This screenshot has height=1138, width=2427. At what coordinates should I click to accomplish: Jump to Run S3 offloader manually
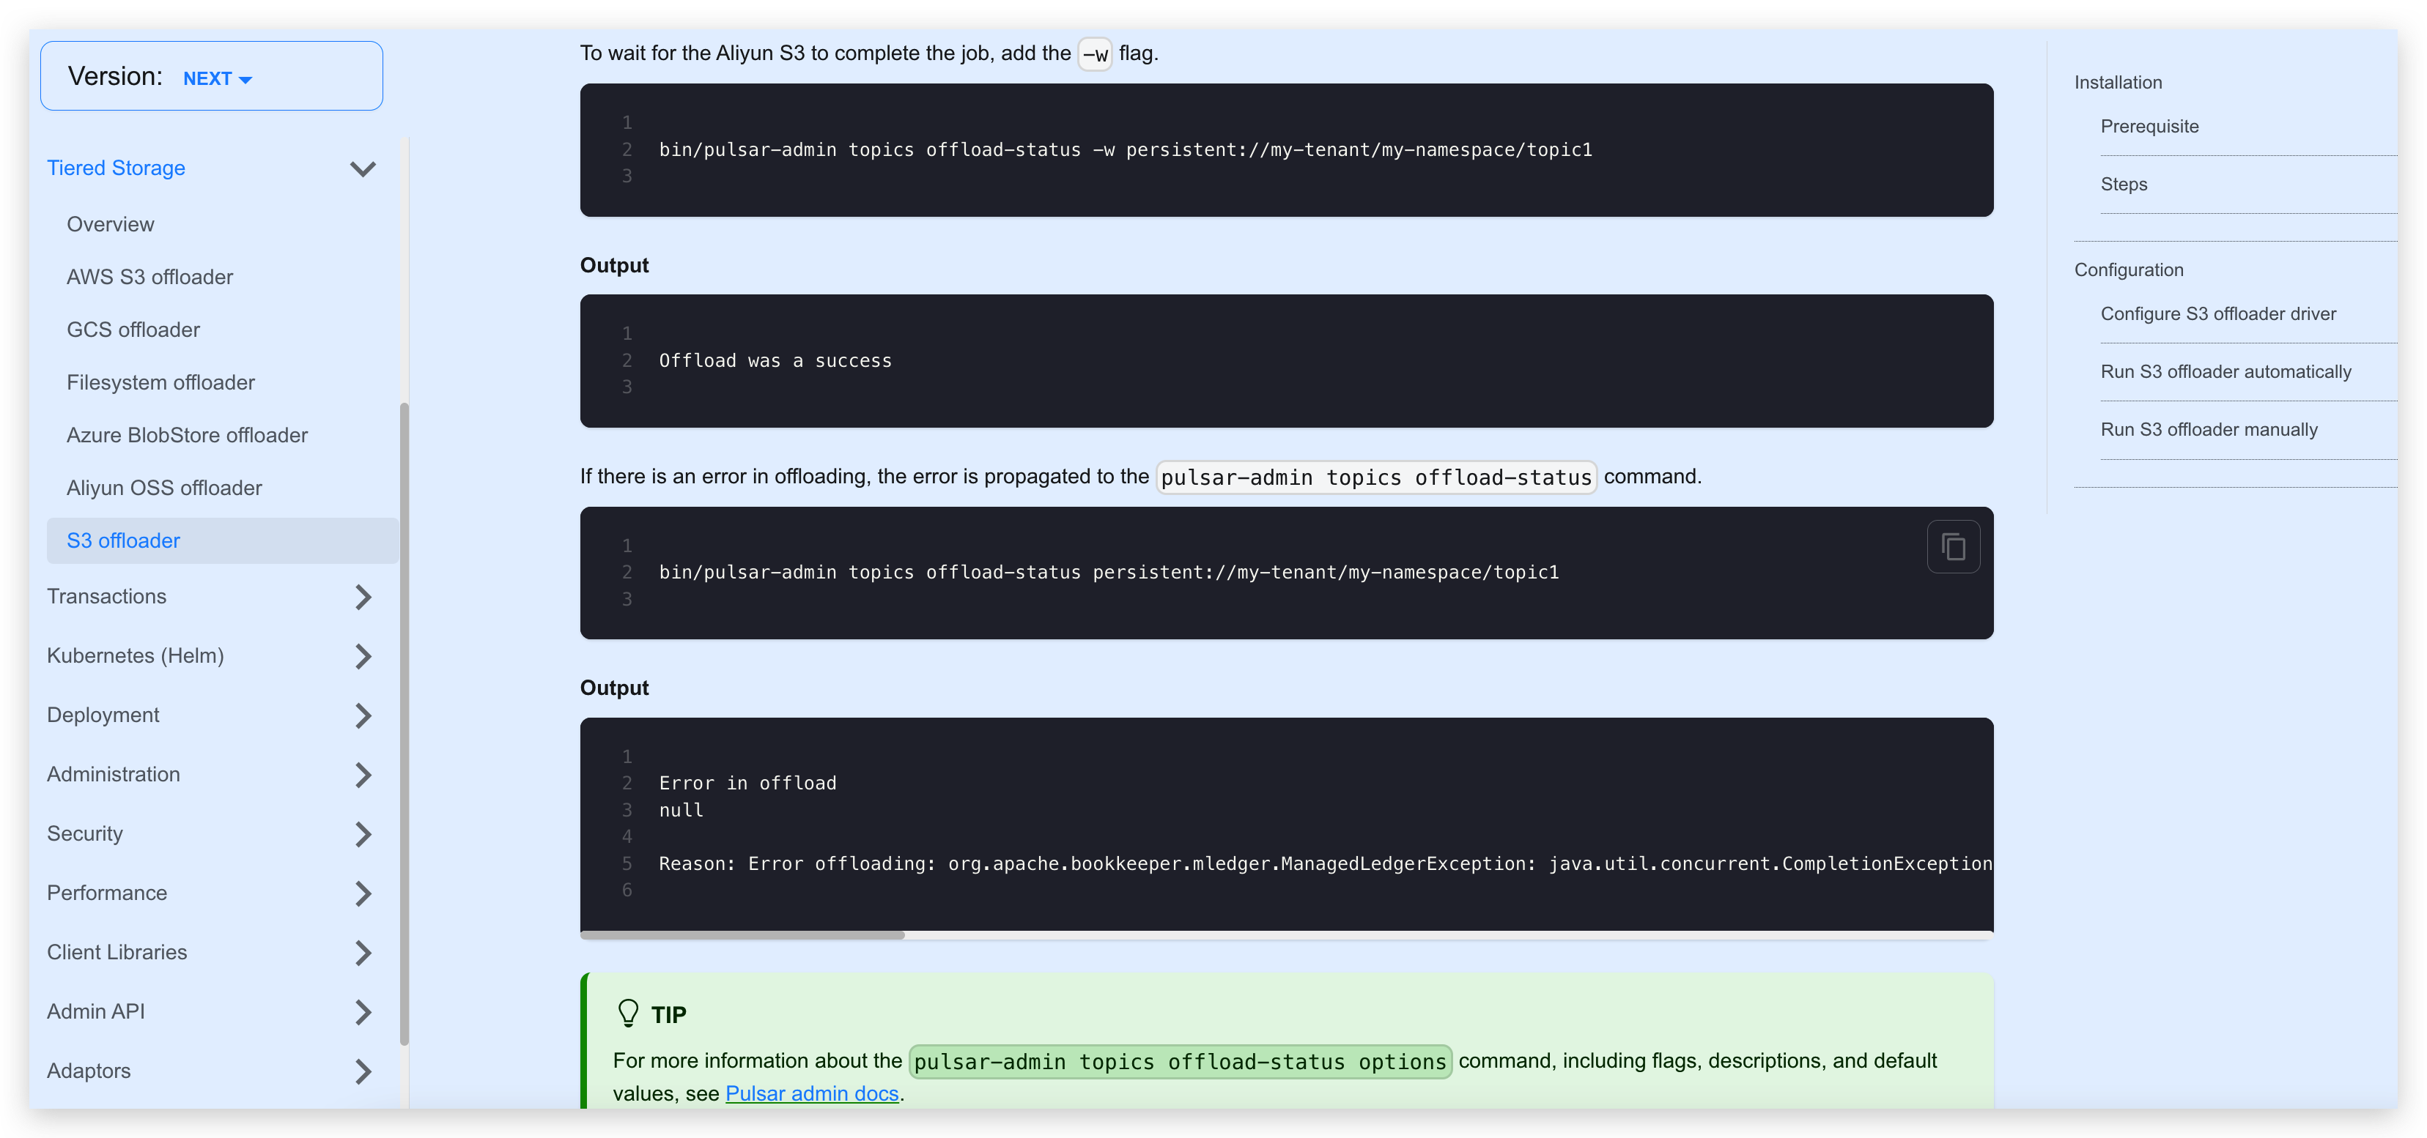[x=2209, y=429]
